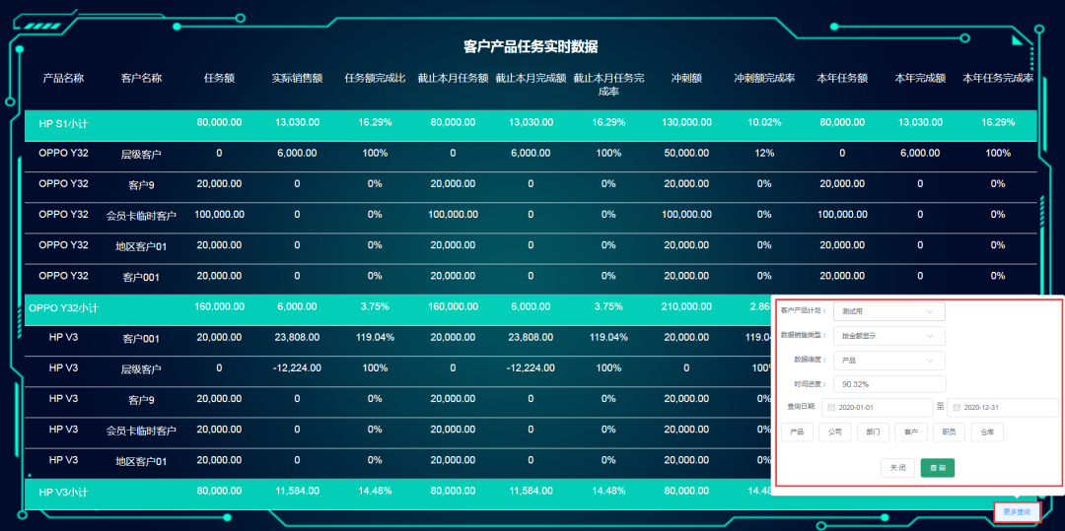Click the end date calendar icon
Viewport: 1065px width, 531px height.
tap(956, 407)
